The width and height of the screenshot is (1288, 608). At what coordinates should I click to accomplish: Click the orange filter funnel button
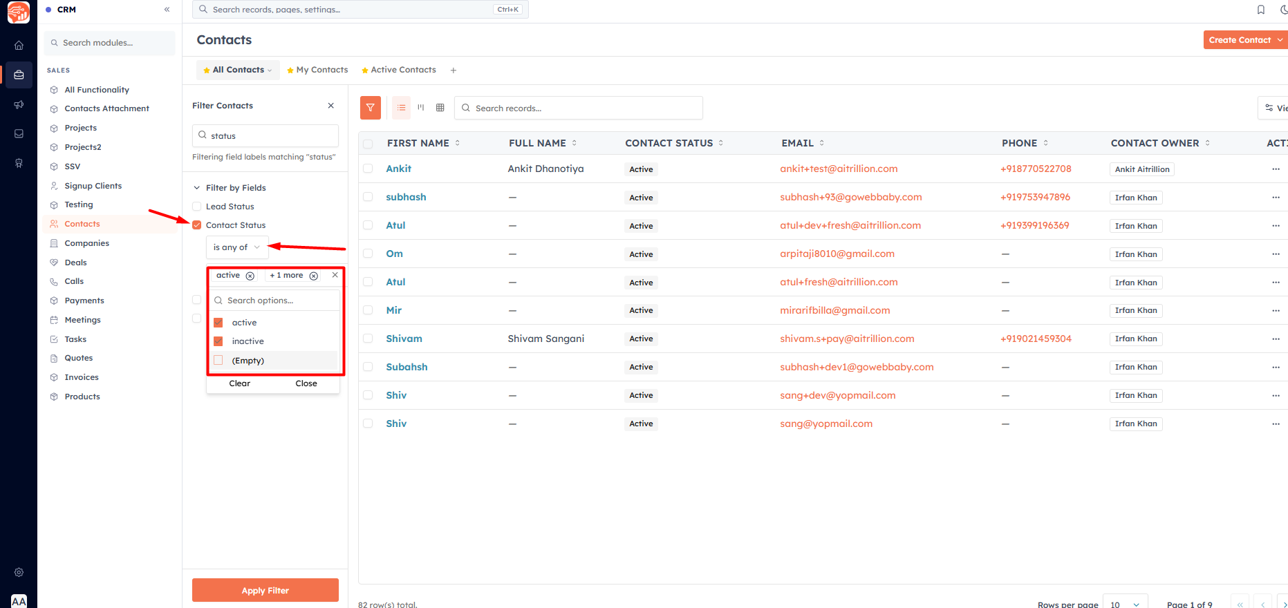point(371,108)
